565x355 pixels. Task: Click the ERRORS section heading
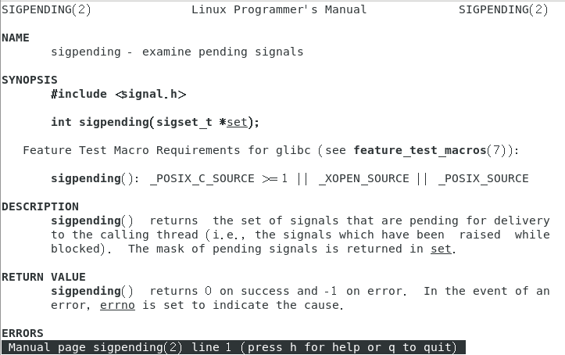22,333
